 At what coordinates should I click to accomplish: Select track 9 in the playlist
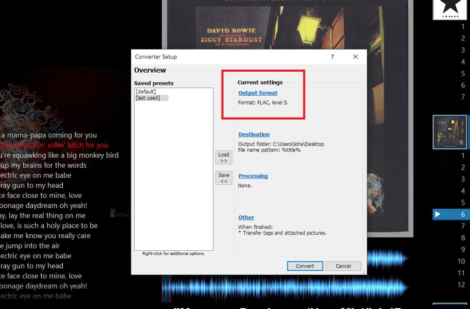click(463, 250)
